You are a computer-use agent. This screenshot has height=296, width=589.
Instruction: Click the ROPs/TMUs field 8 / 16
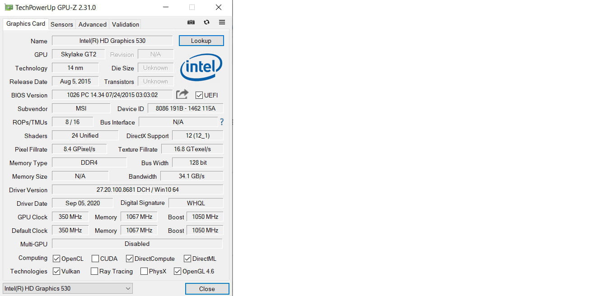73,122
